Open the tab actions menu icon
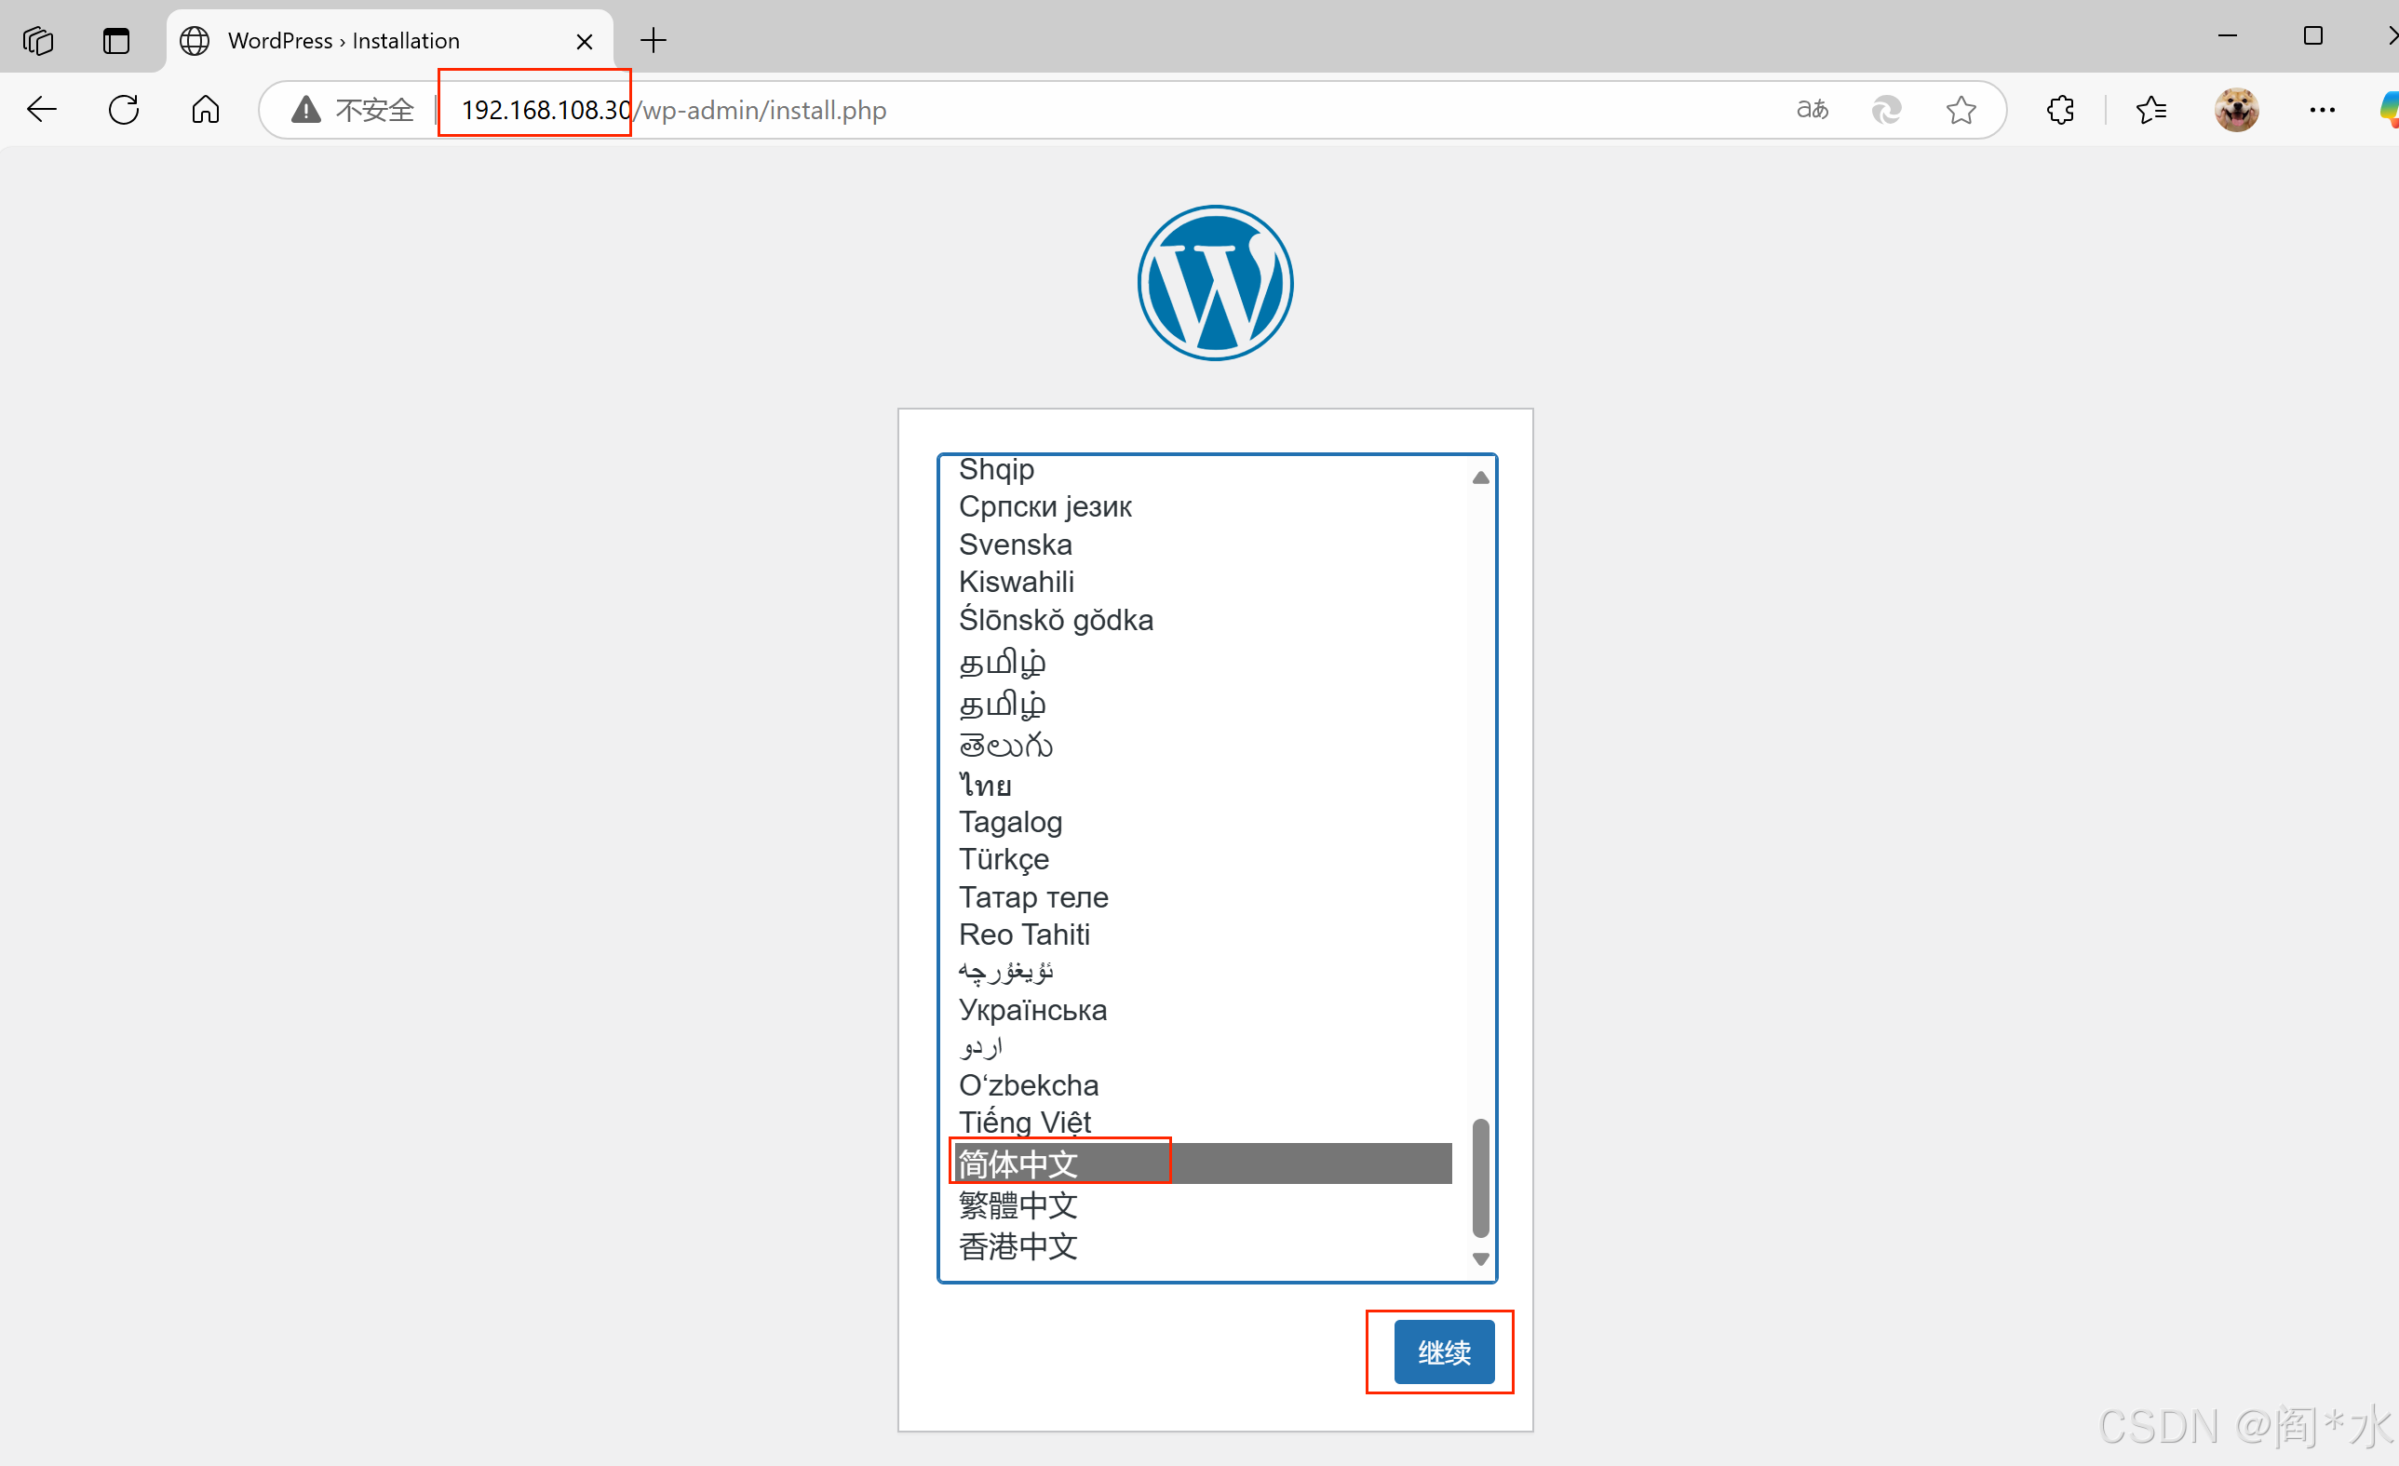2399x1466 pixels. (115, 41)
